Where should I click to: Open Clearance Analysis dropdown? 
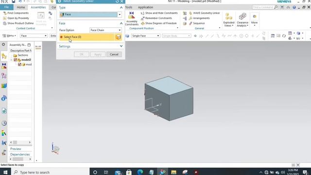click(242, 20)
